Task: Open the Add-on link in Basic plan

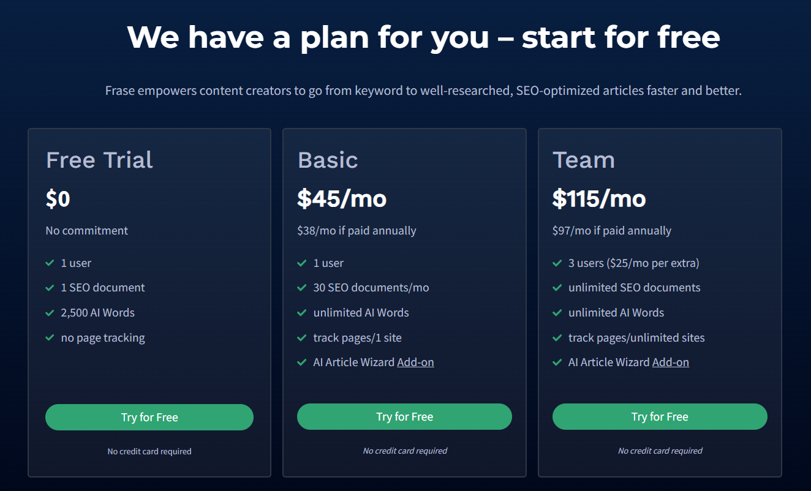Action: 415,362
